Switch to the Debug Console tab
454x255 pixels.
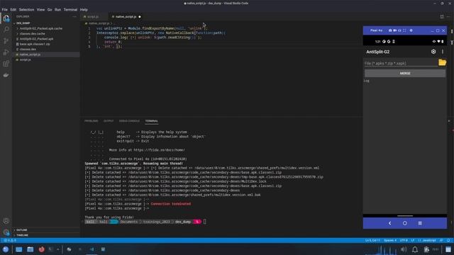point(129,121)
